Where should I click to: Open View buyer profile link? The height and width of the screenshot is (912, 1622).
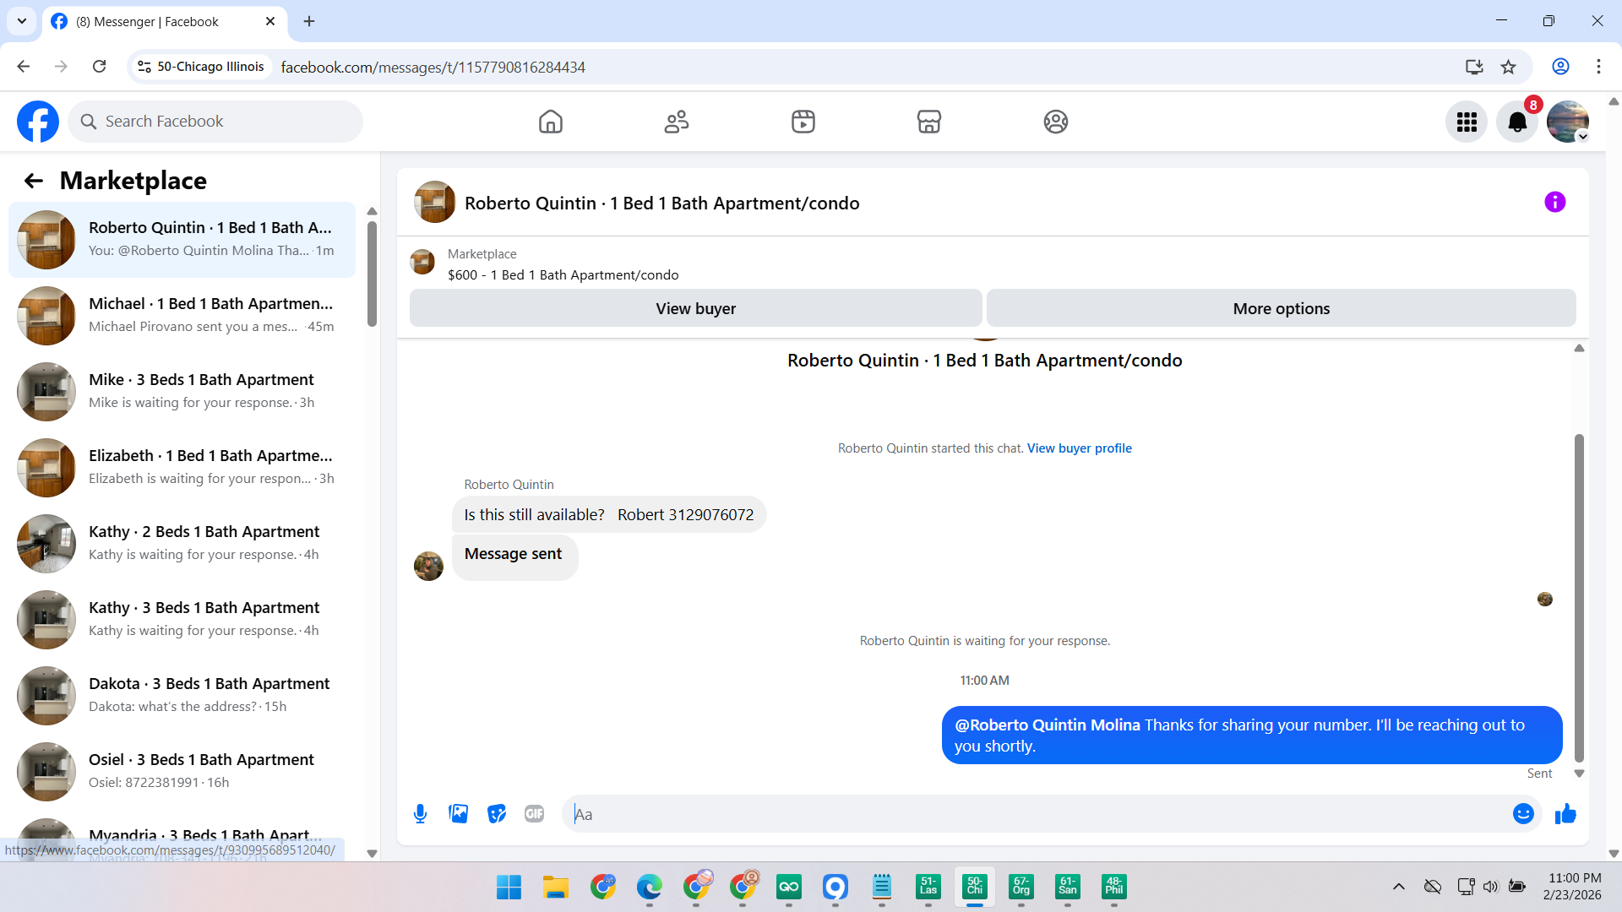[x=1079, y=448]
